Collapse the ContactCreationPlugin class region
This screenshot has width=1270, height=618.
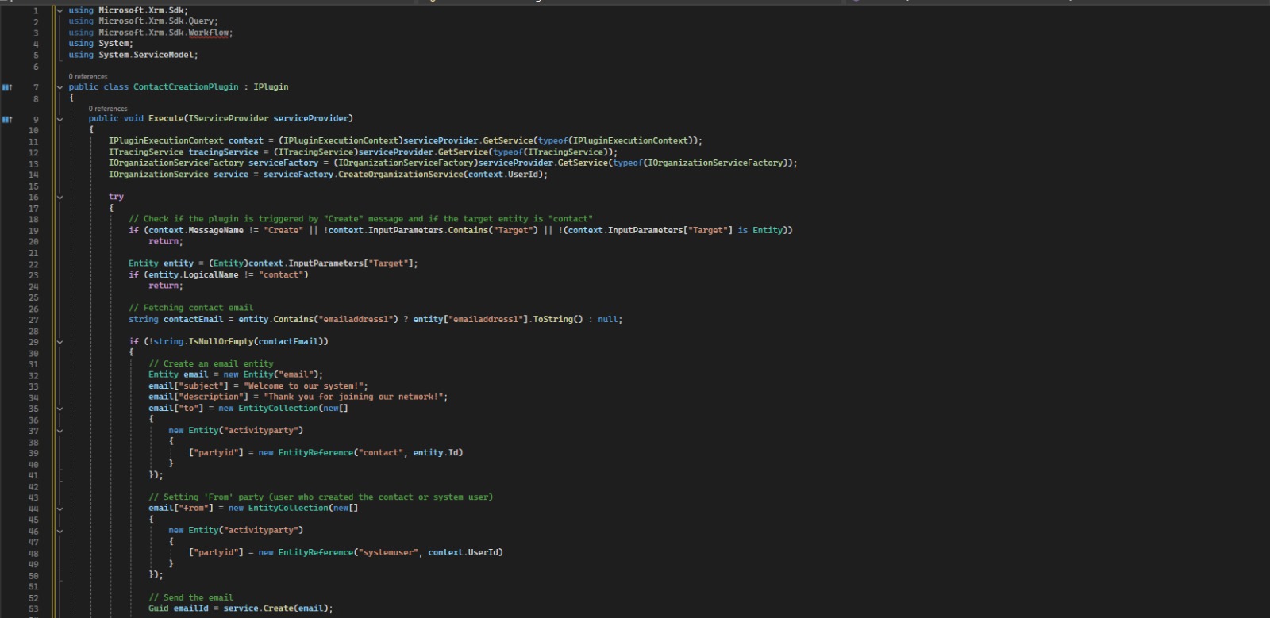pyautogui.click(x=60, y=87)
